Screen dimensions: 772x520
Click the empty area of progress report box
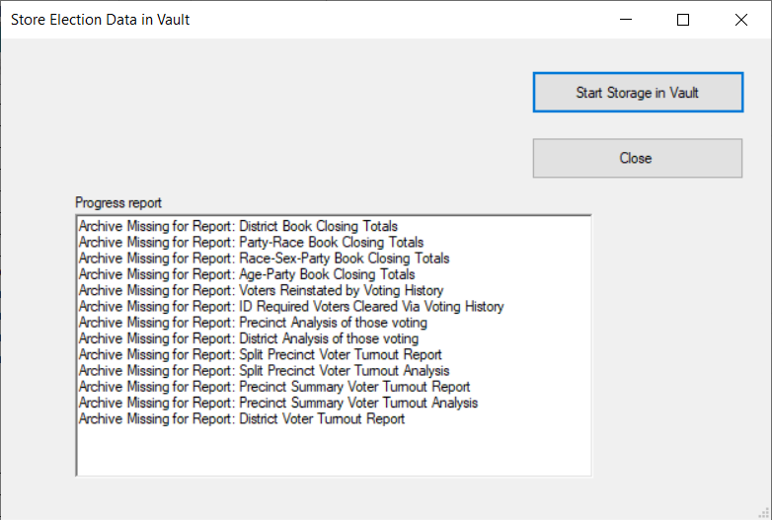(334, 450)
